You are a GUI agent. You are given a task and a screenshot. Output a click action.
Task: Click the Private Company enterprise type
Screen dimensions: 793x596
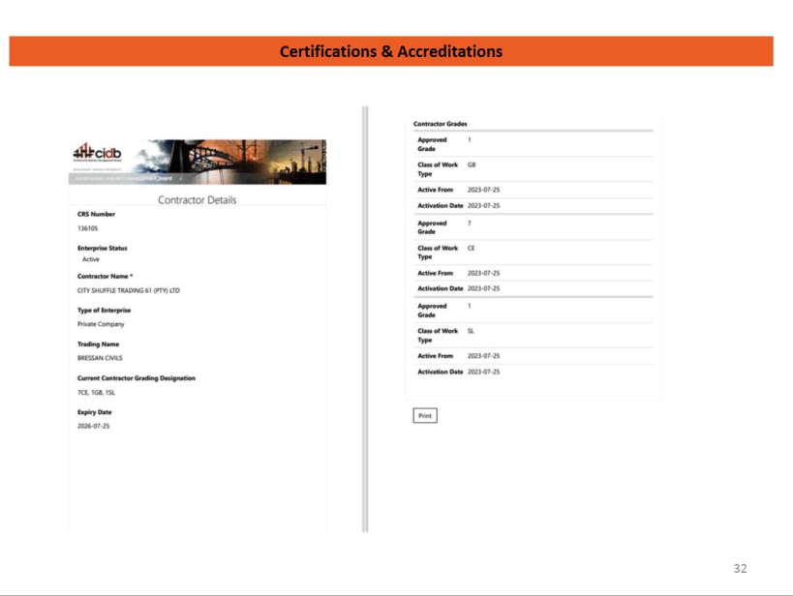click(x=101, y=324)
